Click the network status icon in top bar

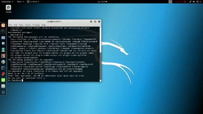pyautogui.click(x=190, y=2)
